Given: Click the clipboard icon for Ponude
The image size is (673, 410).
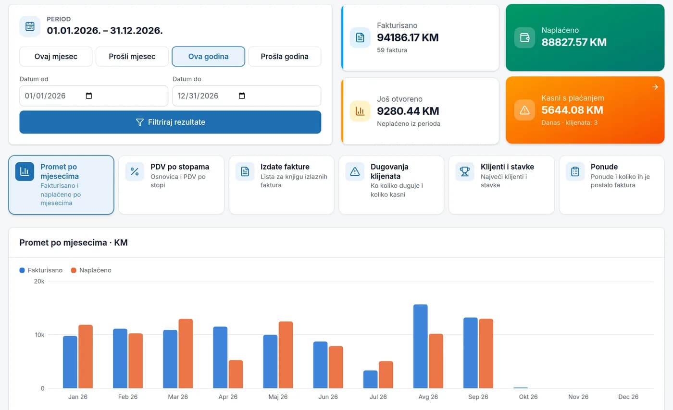Looking at the screenshot, I should pos(575,171).
